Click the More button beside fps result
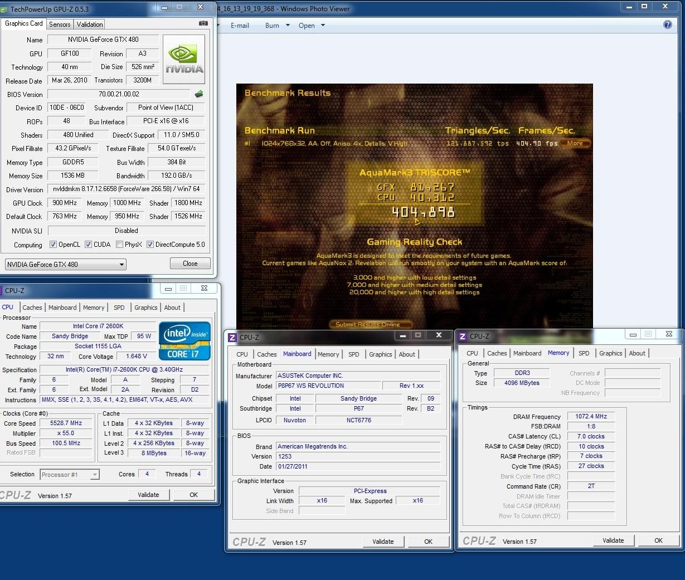This screenshot has width=685, height=580. tap(575, 143)
